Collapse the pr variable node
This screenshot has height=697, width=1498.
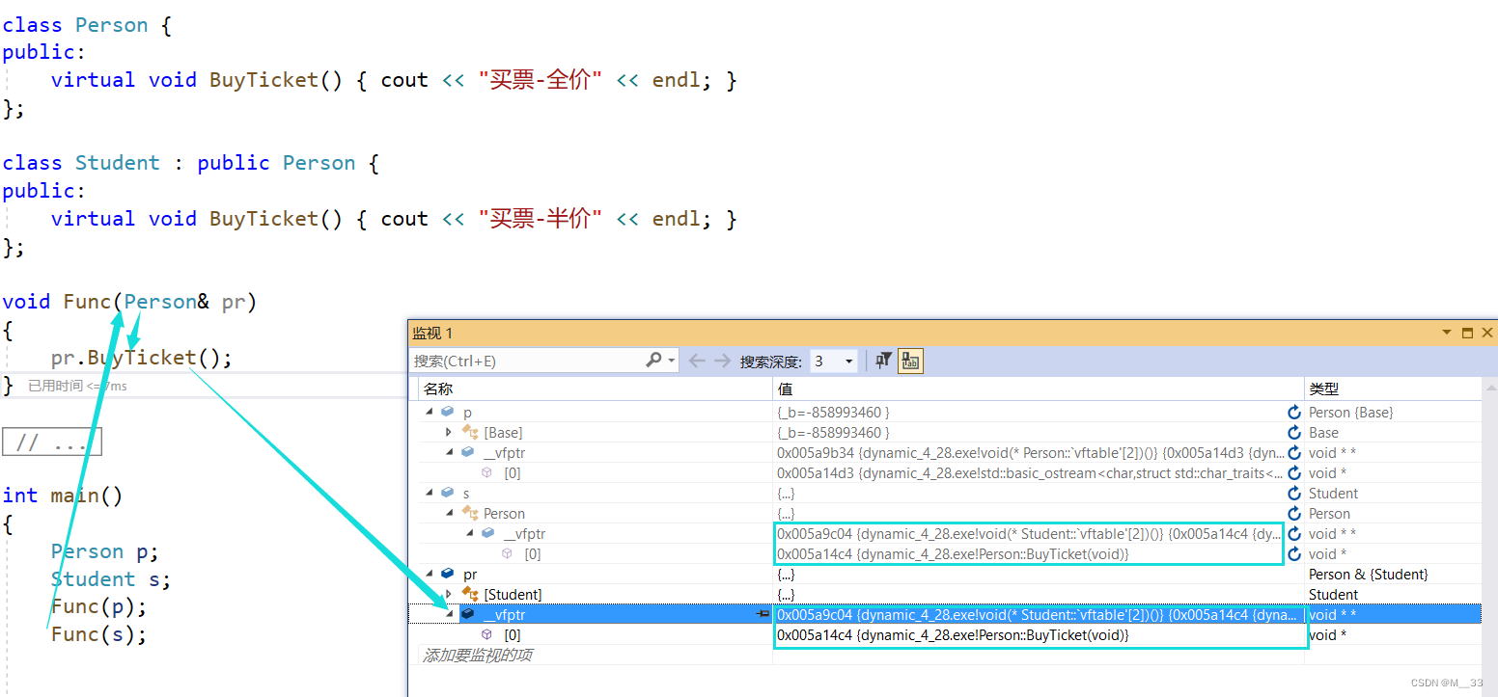click(429, 574)
